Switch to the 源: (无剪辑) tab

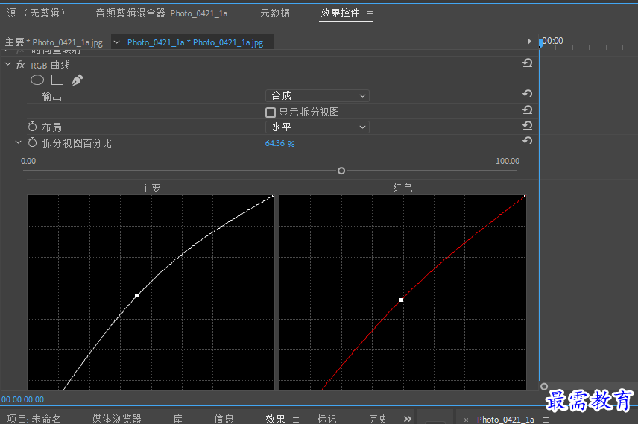pos(36,13)
